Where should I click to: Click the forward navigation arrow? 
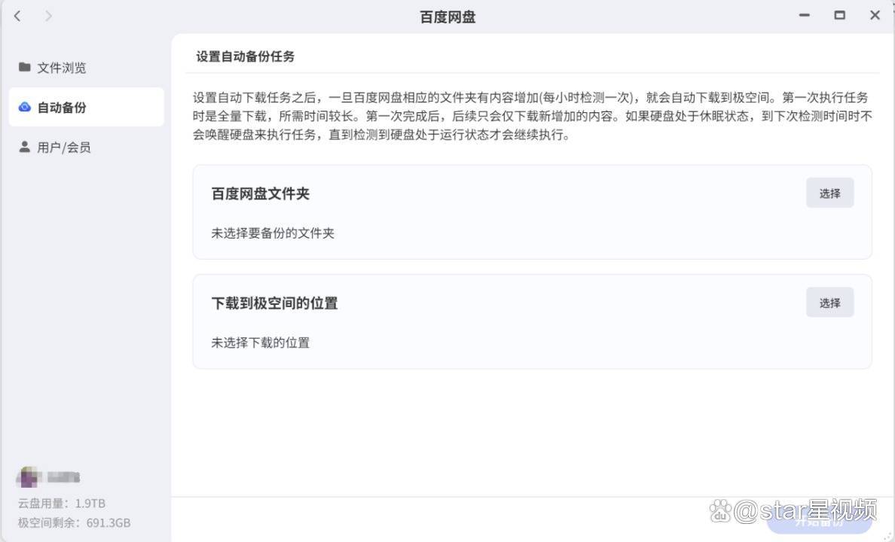tap(48, 16)
